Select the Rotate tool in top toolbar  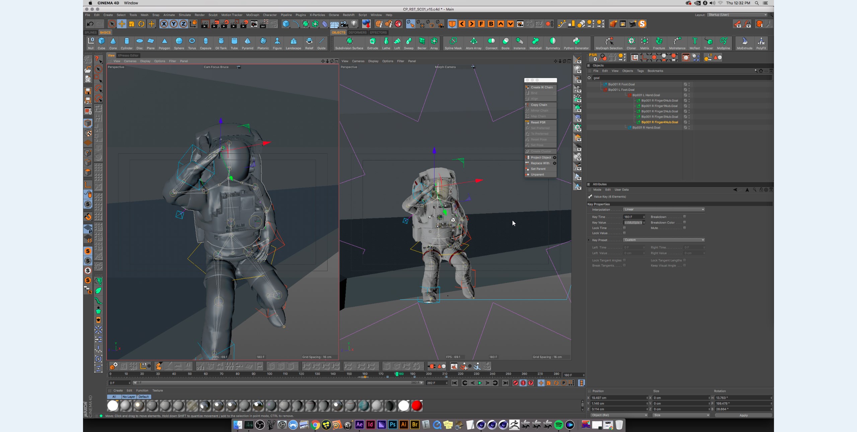[x=141, y=24]
